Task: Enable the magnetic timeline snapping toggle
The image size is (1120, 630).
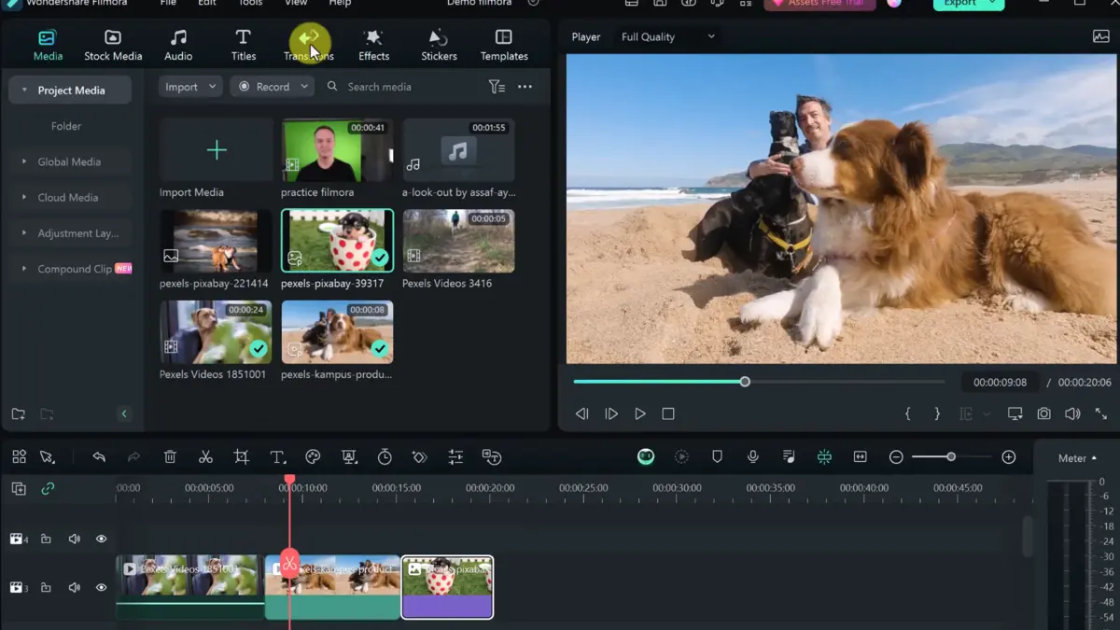Action: 824,456
